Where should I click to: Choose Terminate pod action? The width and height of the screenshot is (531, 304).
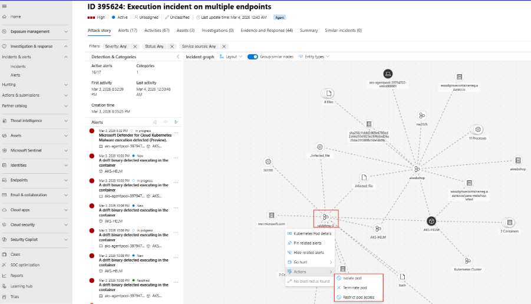[x=359, y=288]
